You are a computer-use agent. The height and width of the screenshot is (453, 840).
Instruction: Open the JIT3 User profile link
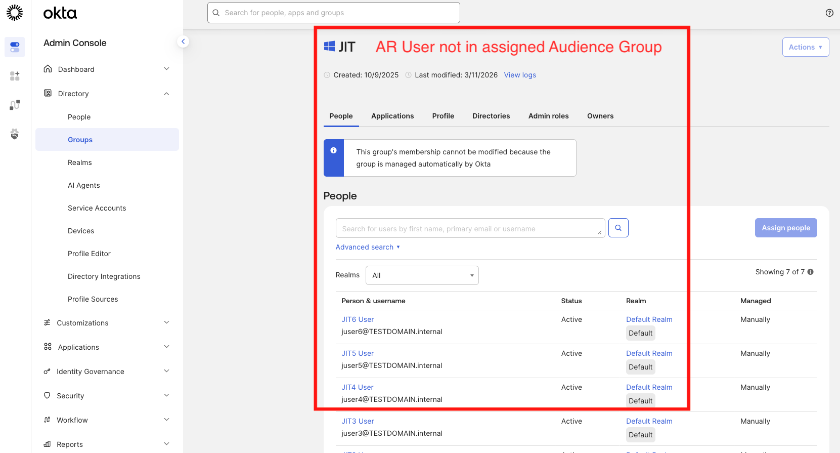(358, 421)
